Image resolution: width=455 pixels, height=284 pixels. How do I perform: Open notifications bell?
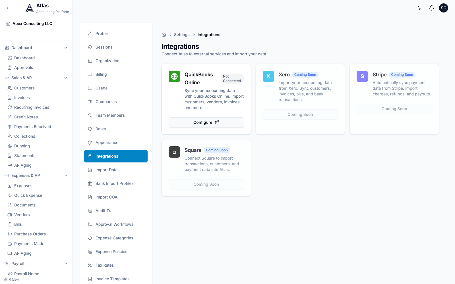click(x=432, y=8)
